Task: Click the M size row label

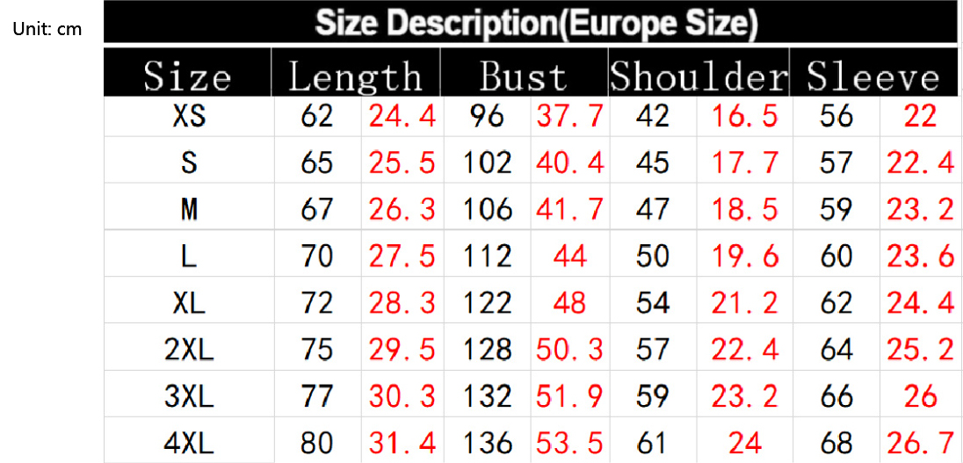Action: (x=189, y=209)
